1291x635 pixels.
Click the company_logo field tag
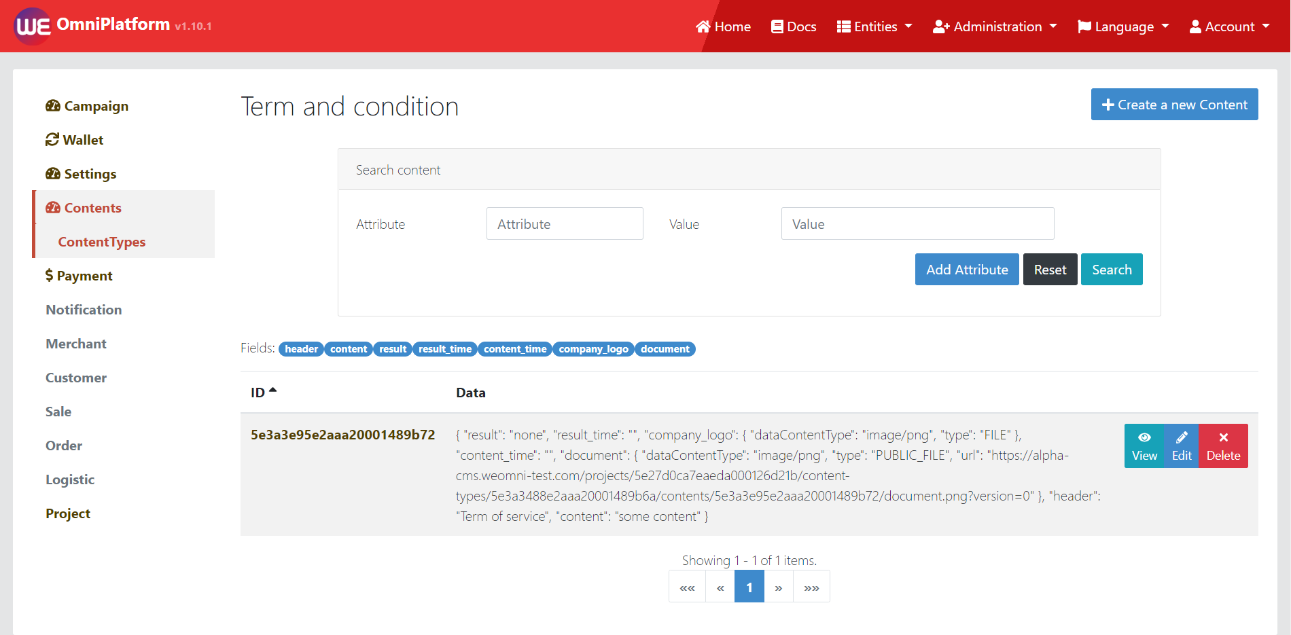tap(593, 349)
